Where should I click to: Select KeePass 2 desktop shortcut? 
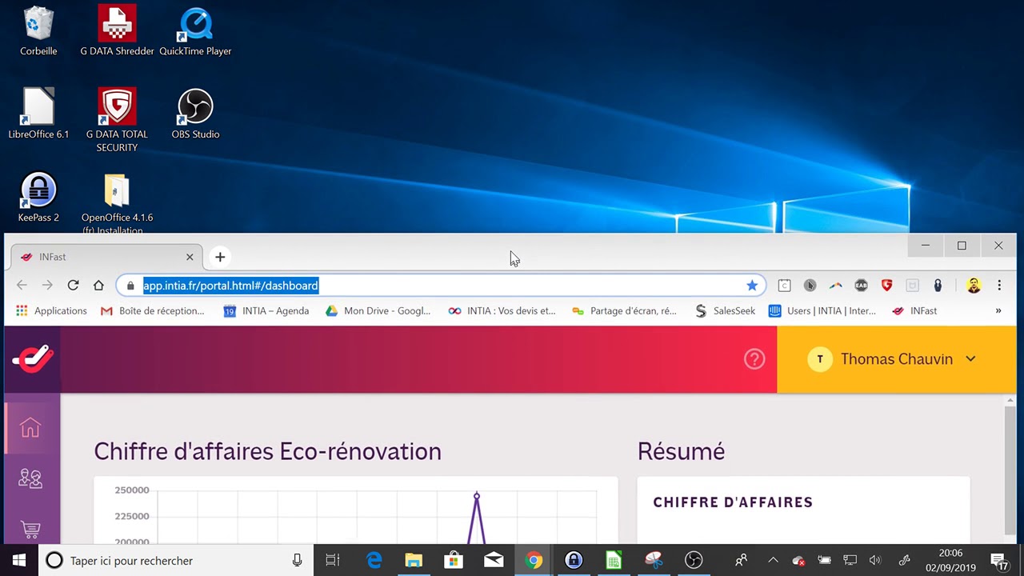(x=38, y=197)
